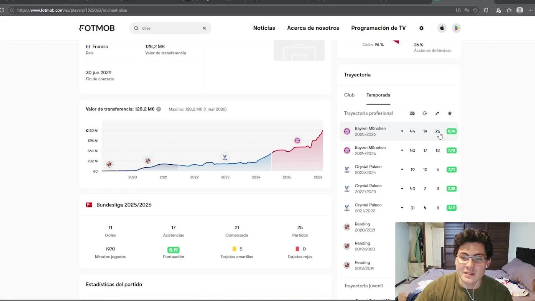Switch to the Club tab

(349, 95)
